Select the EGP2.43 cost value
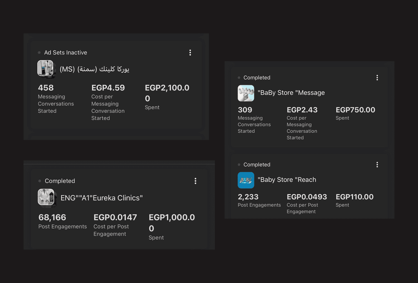 click(x=302, y=110)
